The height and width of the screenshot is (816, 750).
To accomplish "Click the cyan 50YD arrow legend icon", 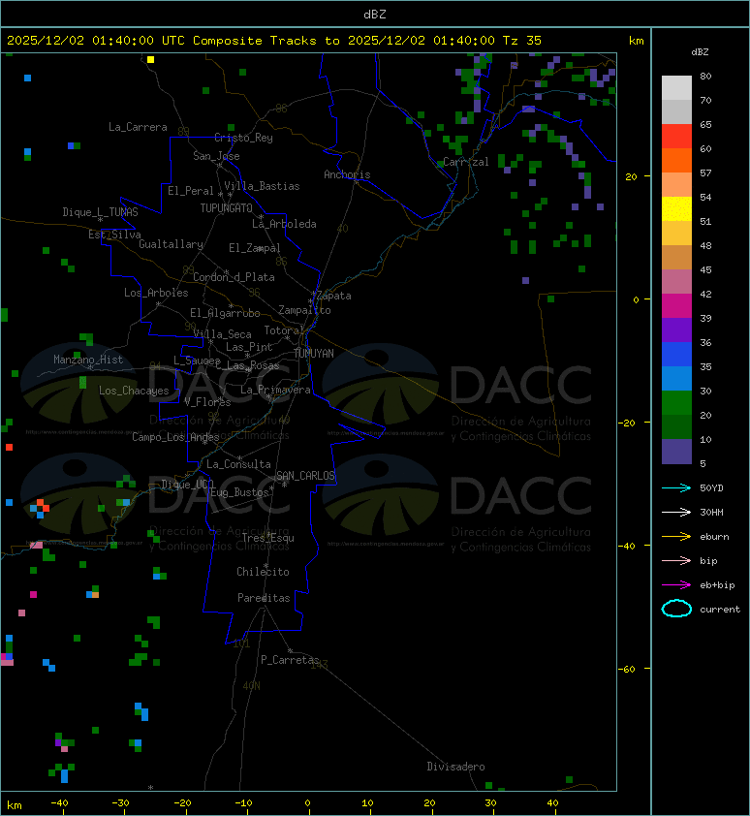I will tap(676, 488).
